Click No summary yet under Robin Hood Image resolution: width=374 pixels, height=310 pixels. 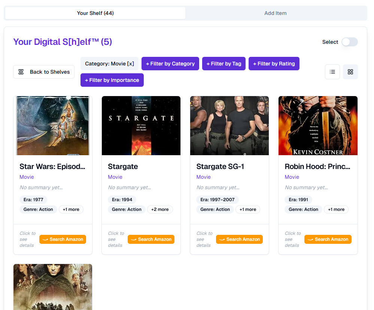pyautogui.click(x=306, y=187)
